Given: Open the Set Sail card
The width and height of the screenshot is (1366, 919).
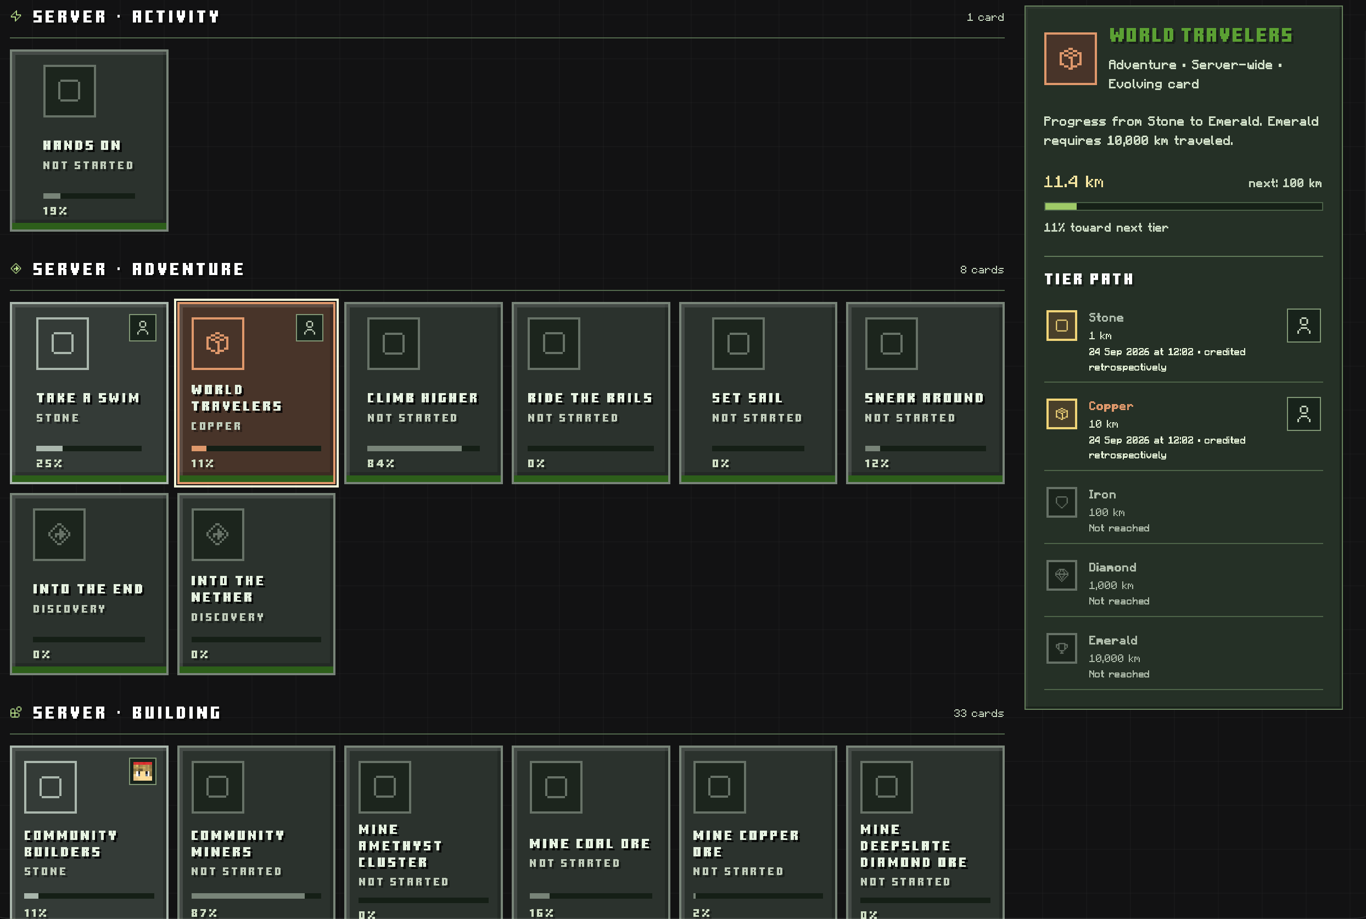Looking at the screenshot, I should (758, 393).
